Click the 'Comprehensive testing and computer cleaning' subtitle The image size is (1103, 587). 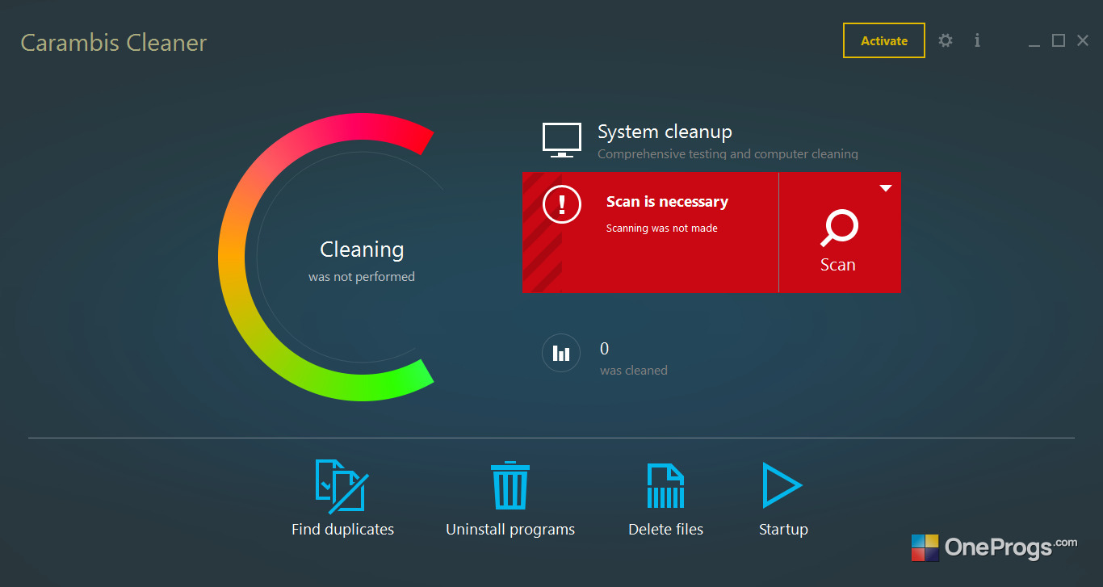728,153
